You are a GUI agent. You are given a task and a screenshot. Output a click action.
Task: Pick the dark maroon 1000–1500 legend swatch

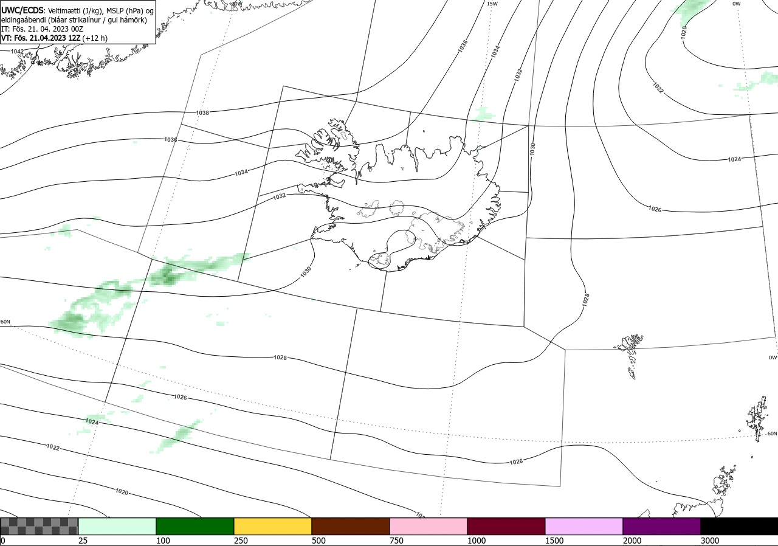(506, 527)
